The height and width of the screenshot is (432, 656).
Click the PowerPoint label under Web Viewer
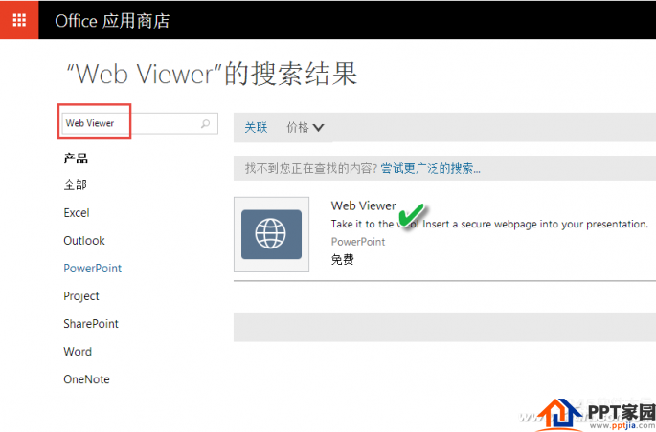pos(358,242)
